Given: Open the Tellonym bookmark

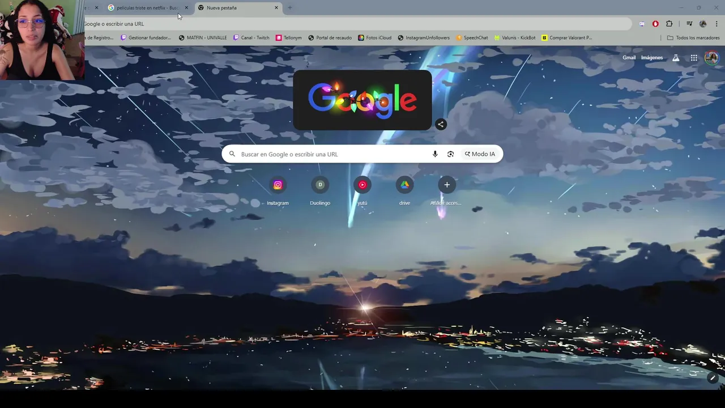Looking at the screenshot, I should (x=289, y=38).
